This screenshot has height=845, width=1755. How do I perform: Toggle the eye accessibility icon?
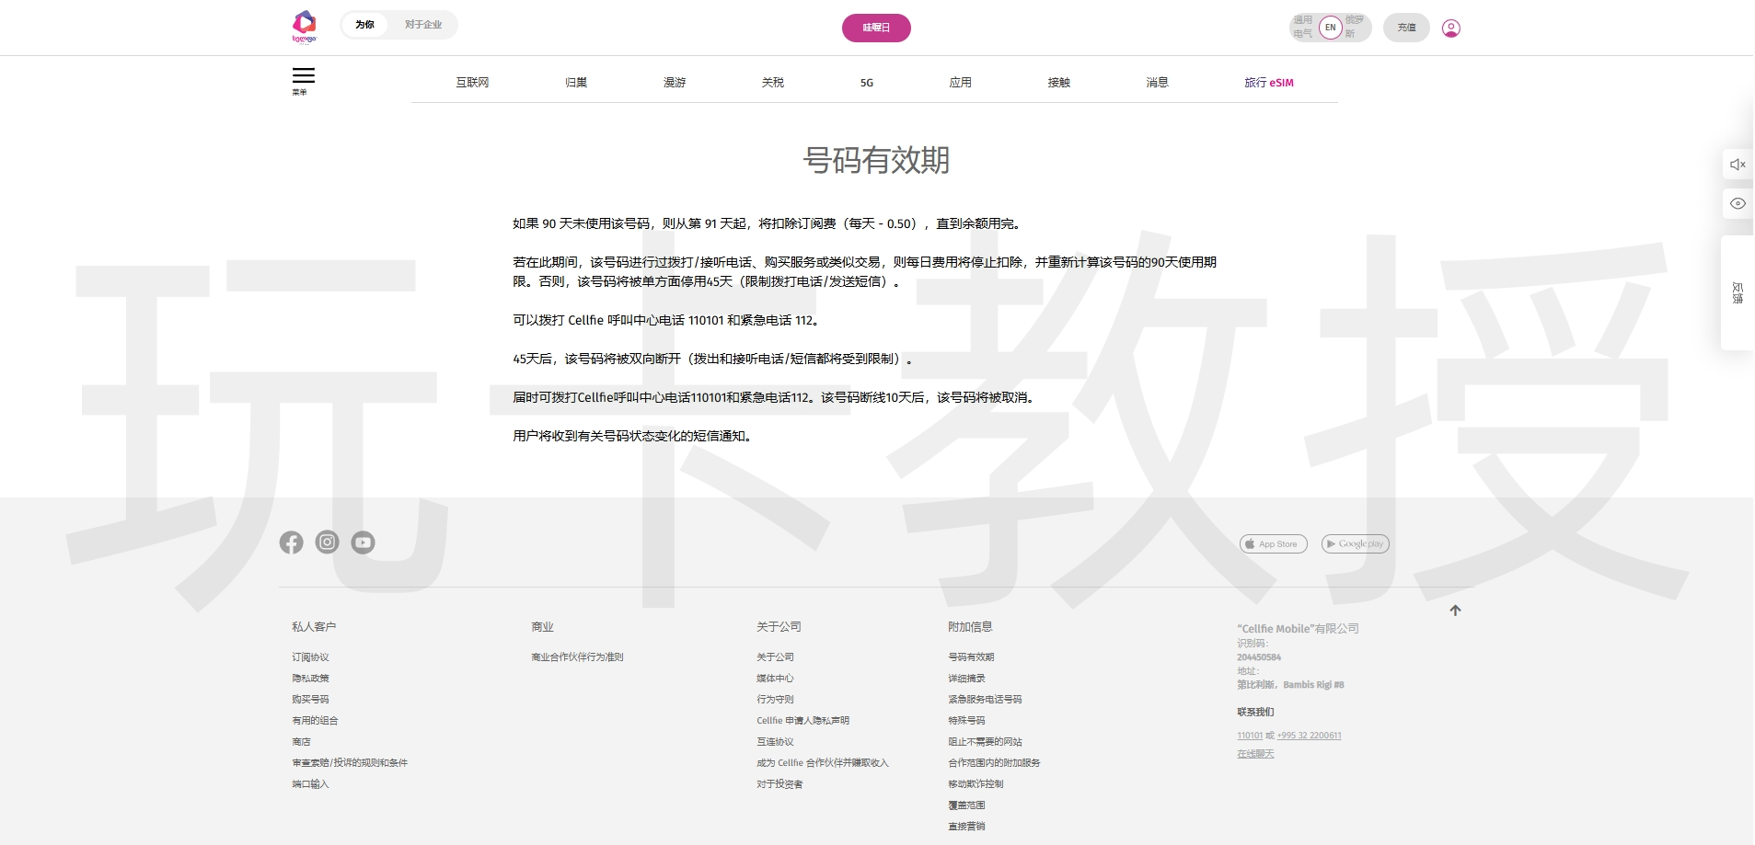click(1737, 204)
